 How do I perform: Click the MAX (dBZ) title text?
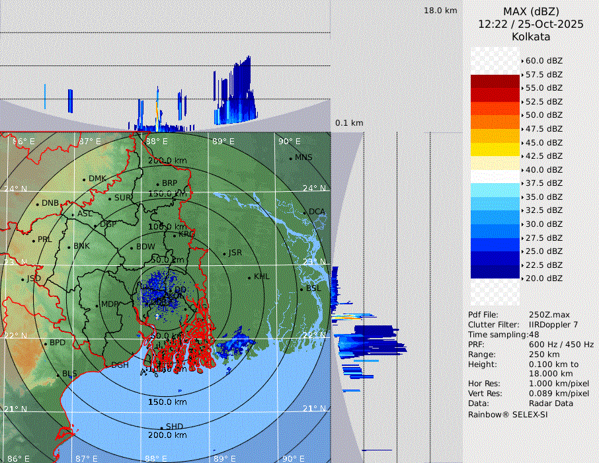coord(531,11)
